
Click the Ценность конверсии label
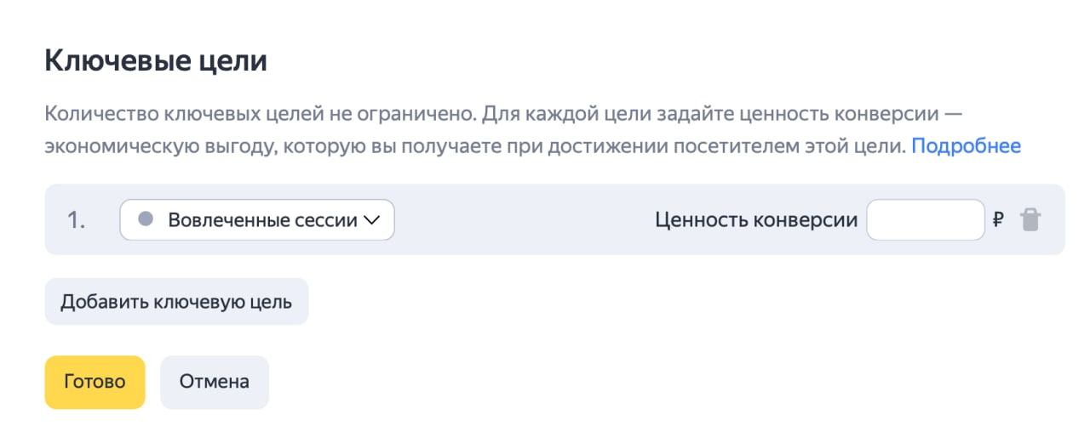pyautogui.click(x=756, y=220)
